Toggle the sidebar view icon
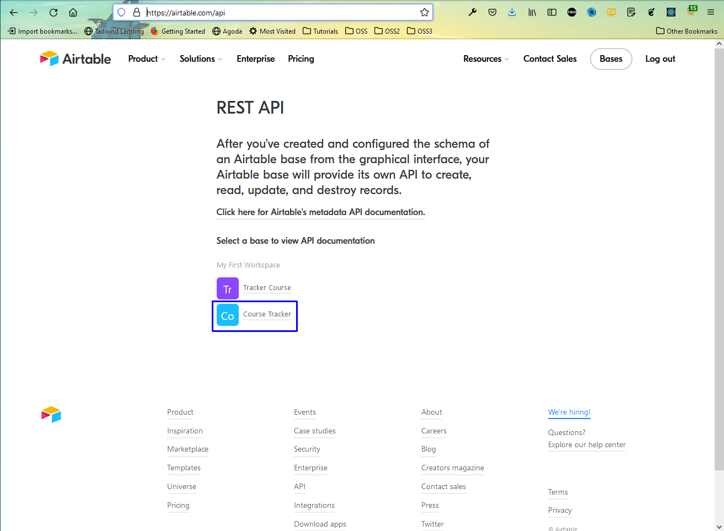 [552, 12]
